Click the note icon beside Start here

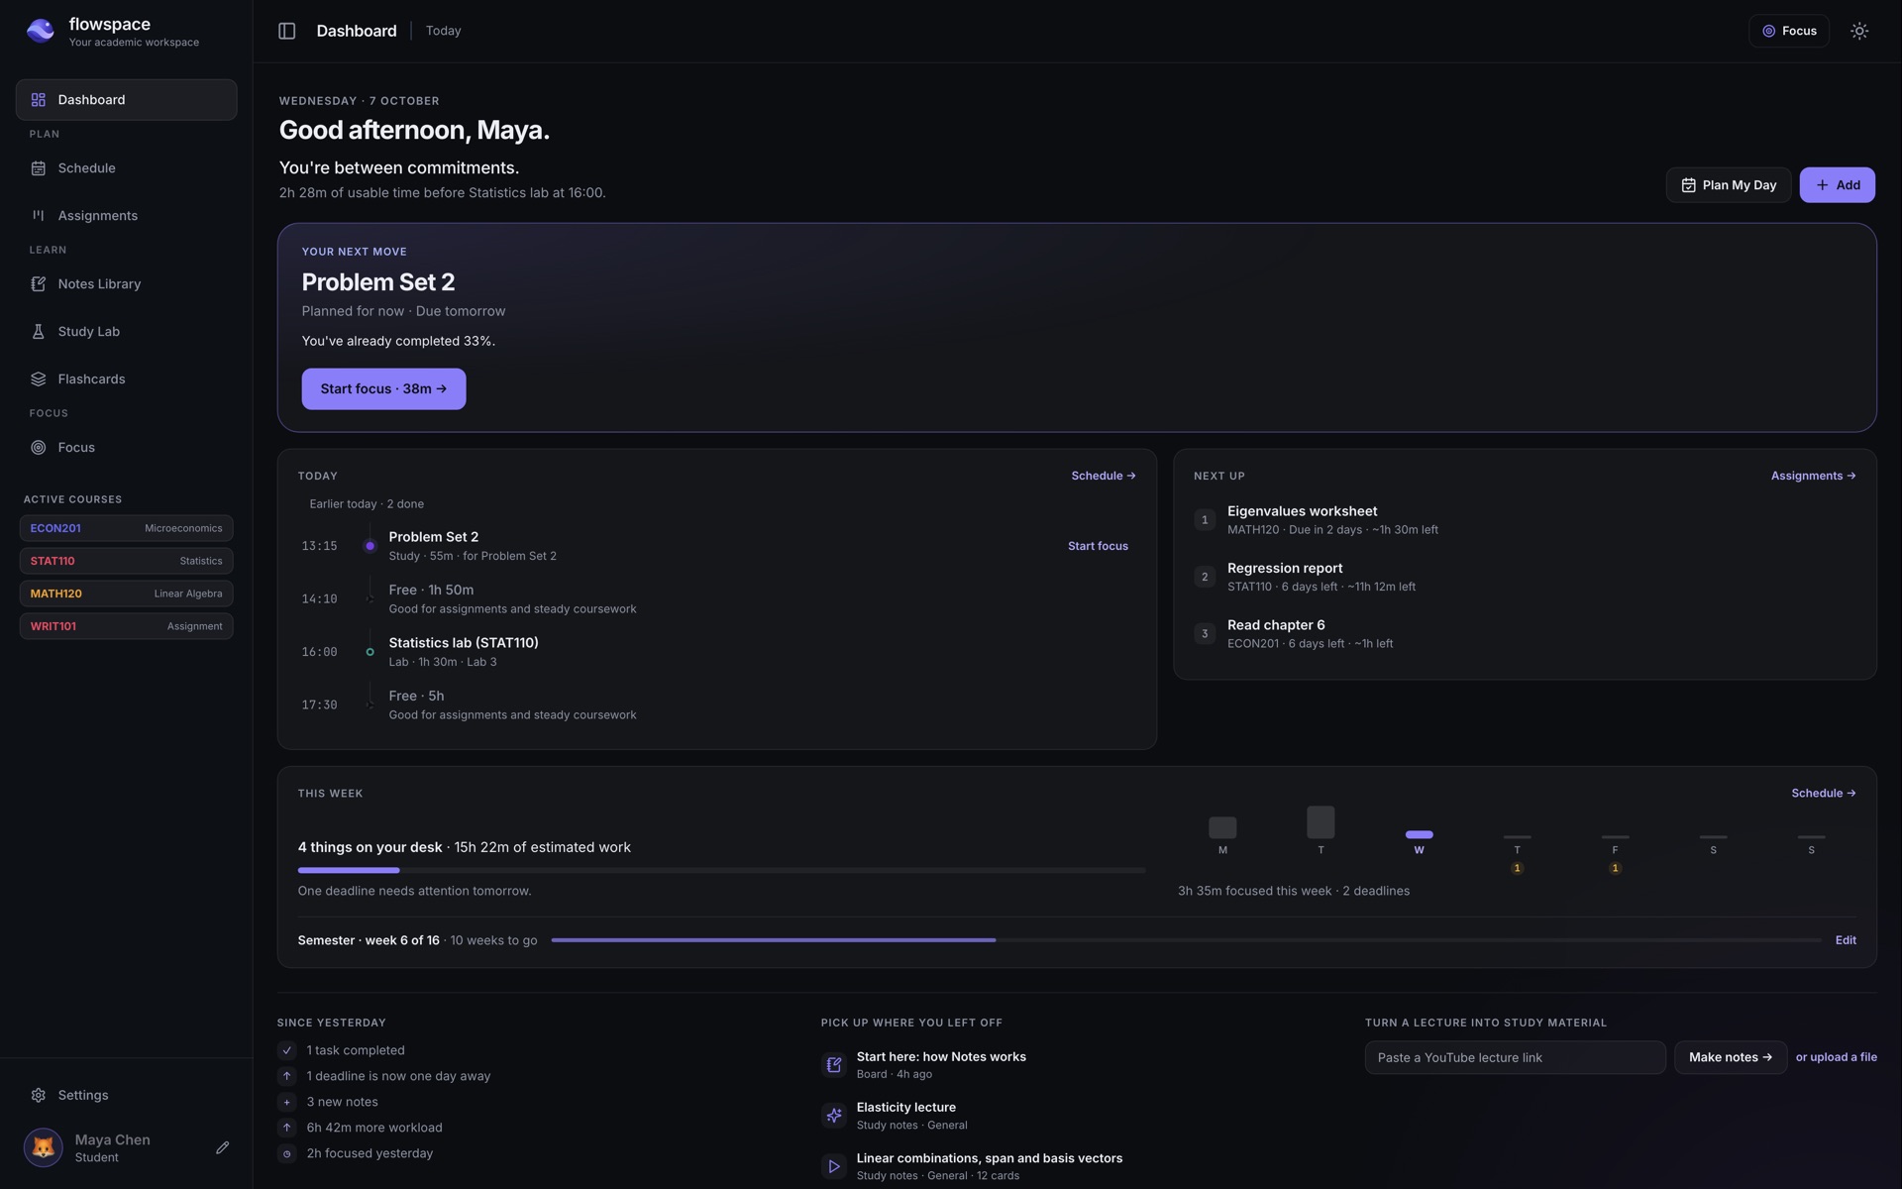click(834, 1065)
